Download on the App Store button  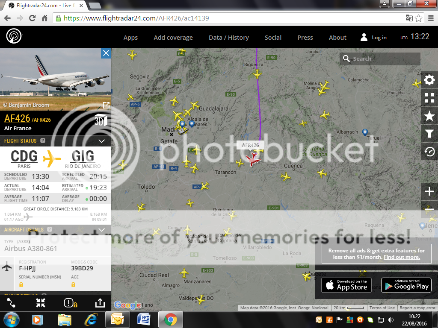pos(346,285)
